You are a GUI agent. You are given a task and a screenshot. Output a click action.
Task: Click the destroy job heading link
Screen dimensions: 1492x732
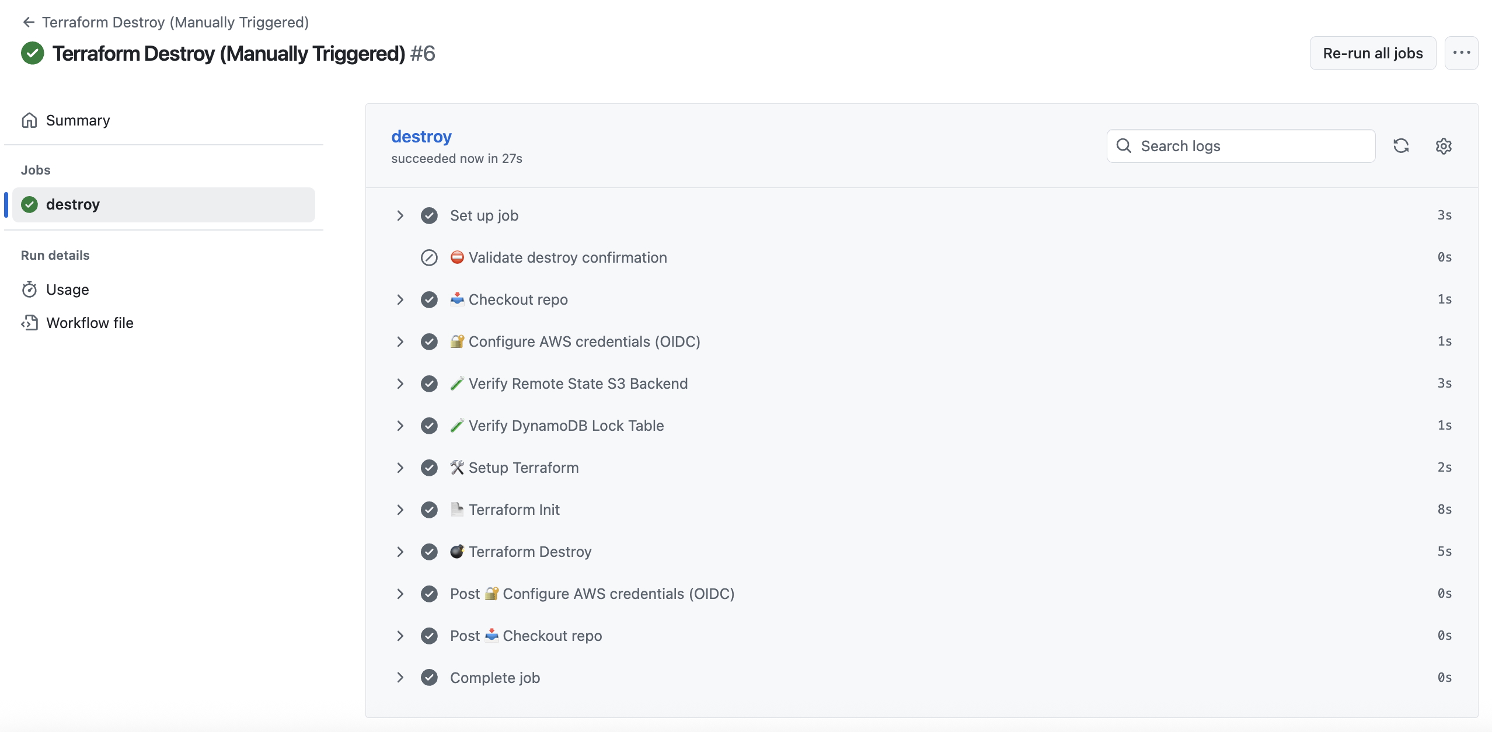(421, 137)
